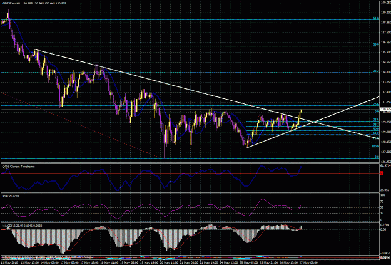The image size is (391, 265).
Task: Select the 61.8 Fibonacci label near 138.35
Action: click(x=376, y=18)
